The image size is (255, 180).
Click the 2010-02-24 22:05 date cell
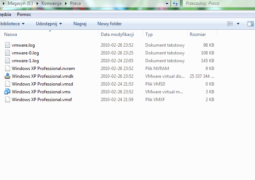click(x=117, y=61)
